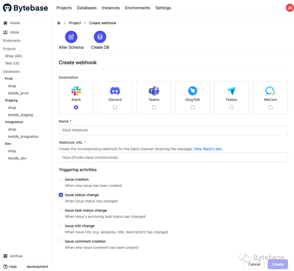Click the Cancel button
294x271 pixels.
[254, 264]
